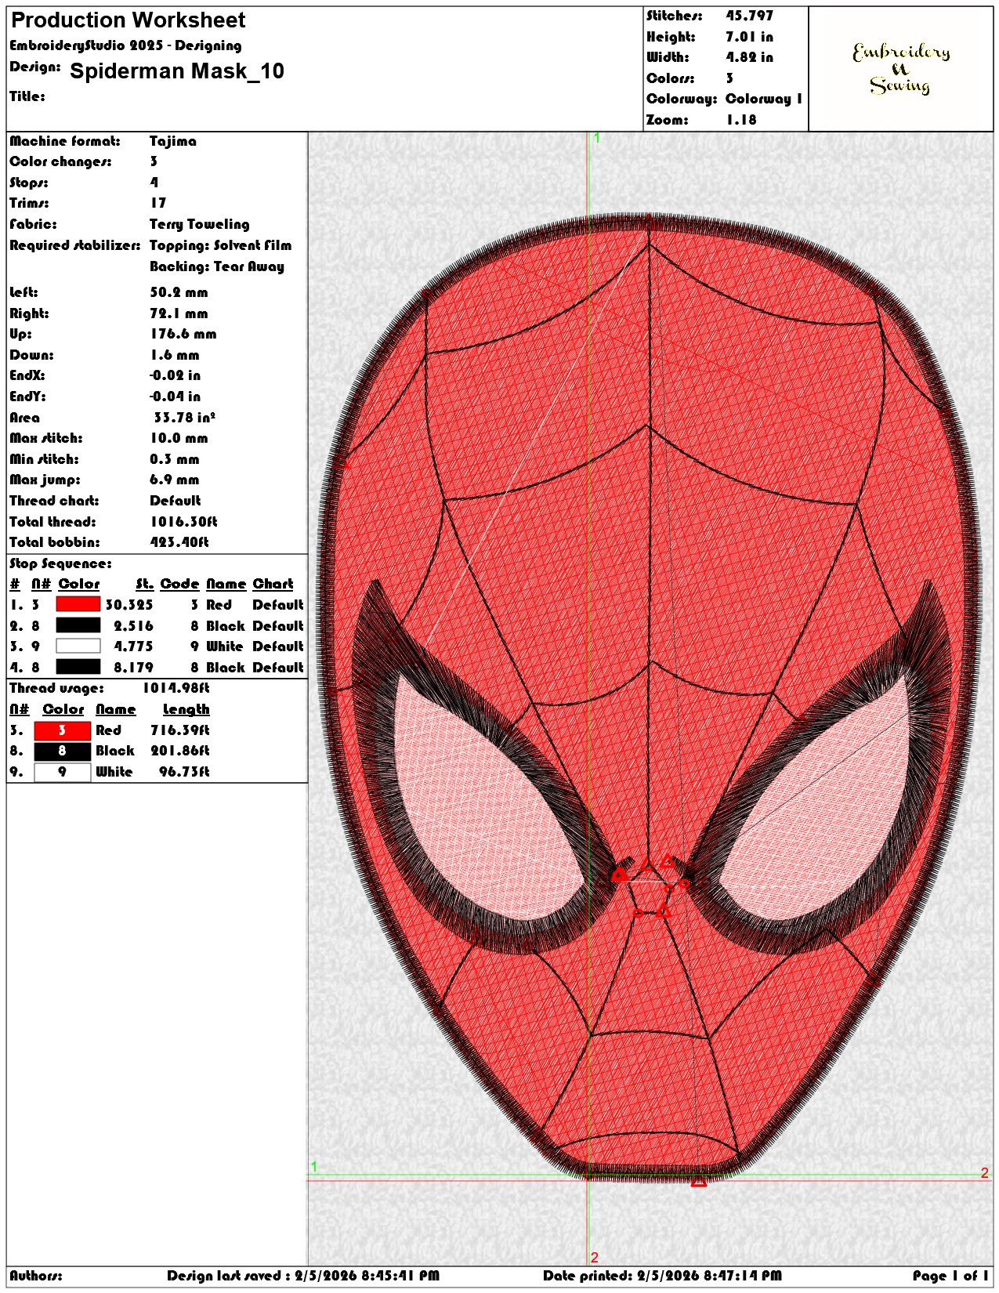Click the red swatch in stop 1
The image size is (999, 1293).
pos(78,604)
